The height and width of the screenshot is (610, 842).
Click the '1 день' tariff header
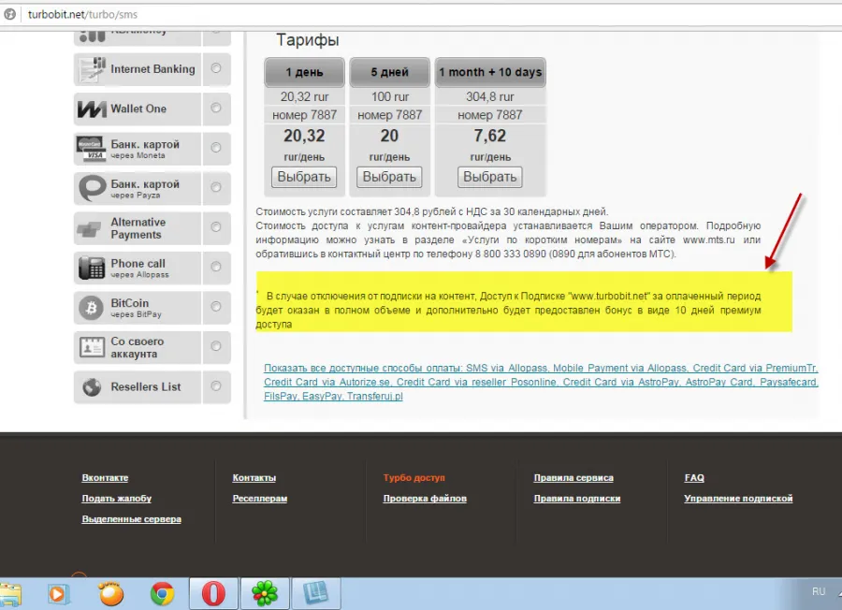click(304, 72)
